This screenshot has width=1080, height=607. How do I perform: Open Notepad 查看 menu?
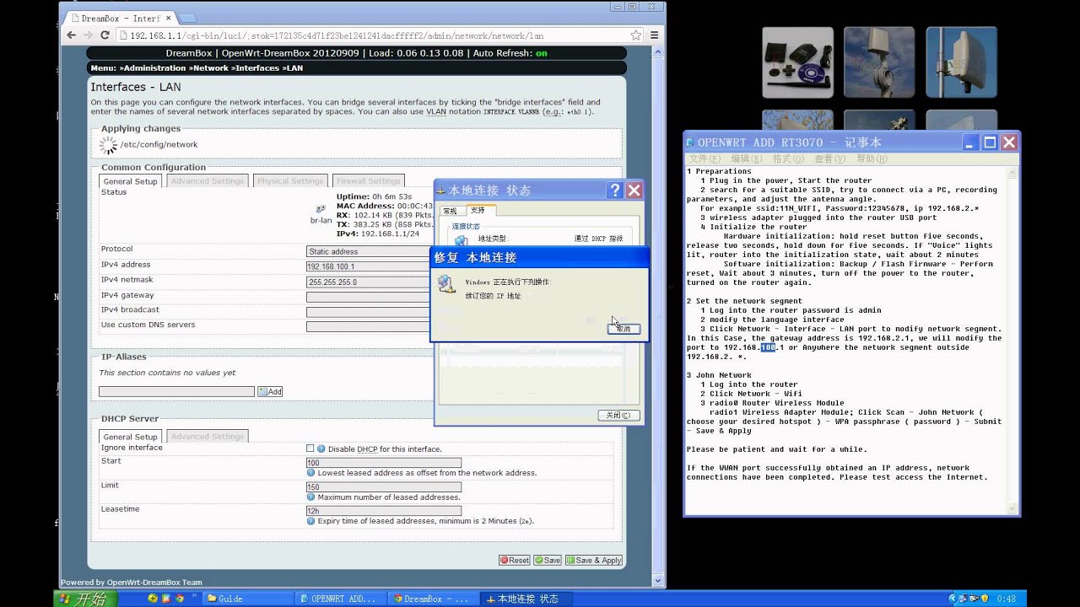[830, 158]
